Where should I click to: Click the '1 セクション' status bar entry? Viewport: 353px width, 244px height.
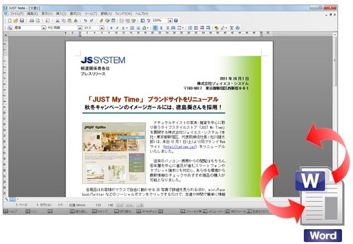coord(44,205)
